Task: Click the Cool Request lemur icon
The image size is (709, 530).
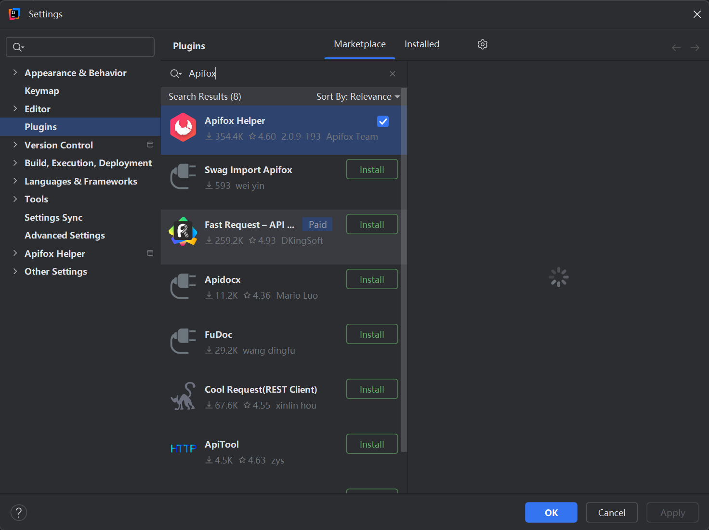Action: [183, 396]
